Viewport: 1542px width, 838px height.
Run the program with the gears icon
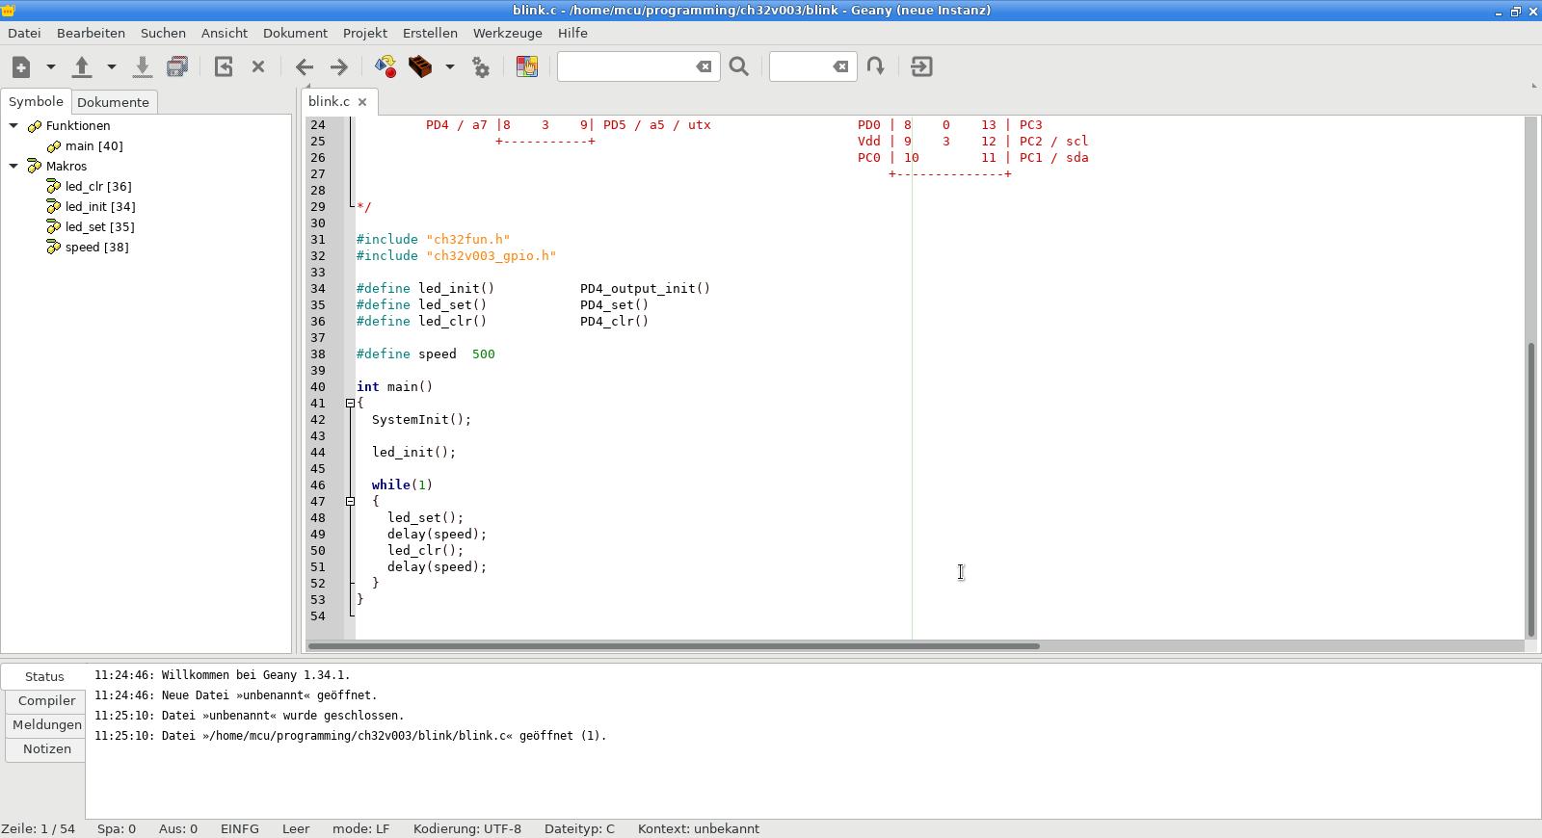[x=481, y=66]
